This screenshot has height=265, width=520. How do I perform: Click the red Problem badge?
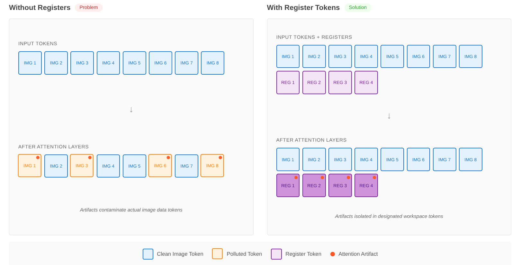click(89, 8)
